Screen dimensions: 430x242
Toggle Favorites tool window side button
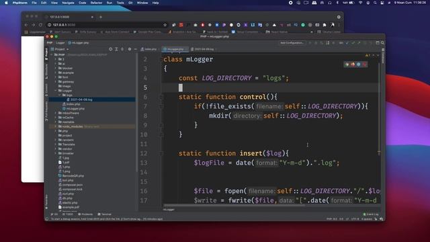click(x=46, y=202)
